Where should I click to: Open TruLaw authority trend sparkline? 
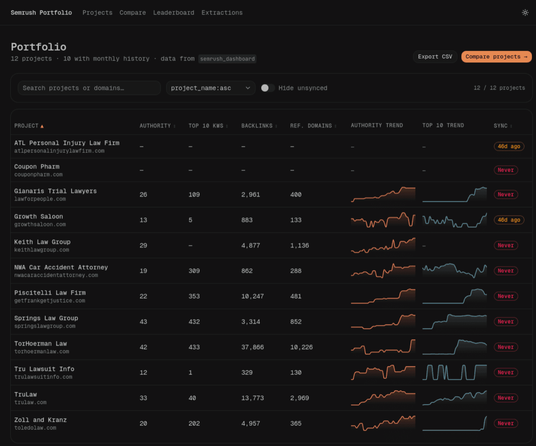[x=383, y=398]
